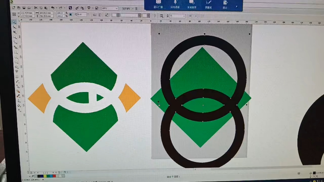Click the Paste icon
The width and height of the screenshot is (324, 182).
[46, 8]
